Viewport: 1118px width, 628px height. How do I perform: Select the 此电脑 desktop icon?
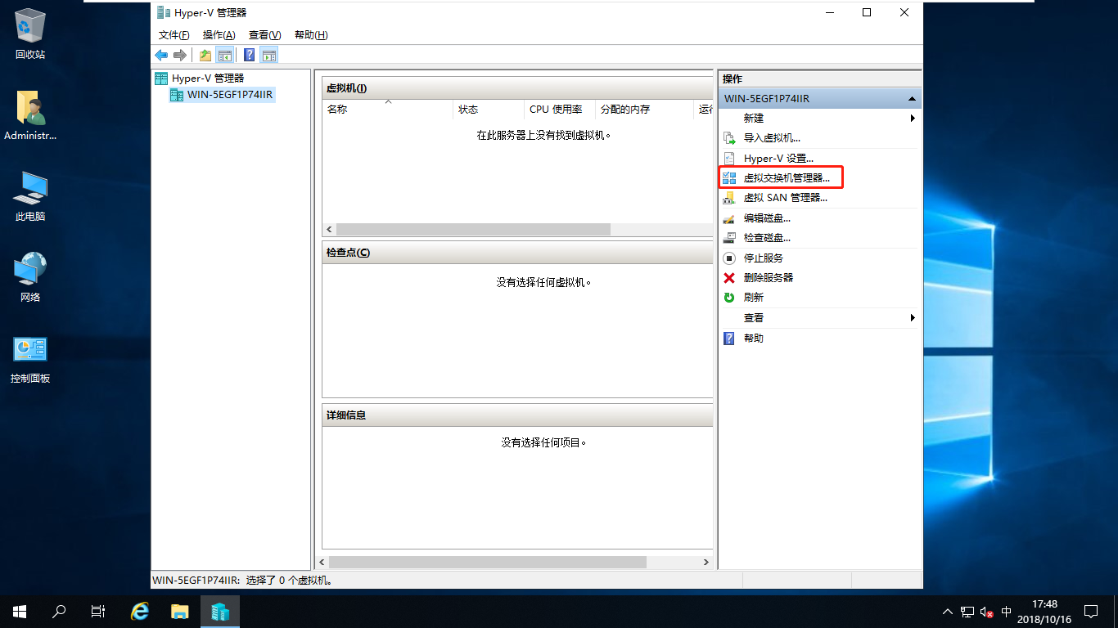[x=30, y=197]
